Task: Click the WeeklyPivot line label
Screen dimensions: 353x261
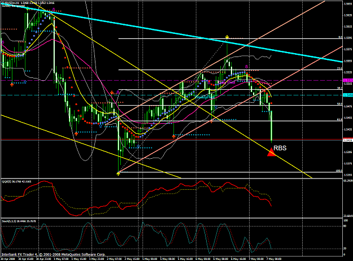Action: (x=203, y=97)
